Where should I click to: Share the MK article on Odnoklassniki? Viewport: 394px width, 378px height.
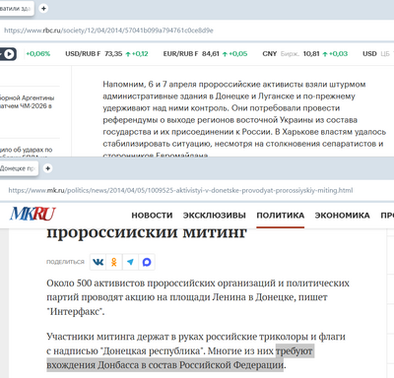114,262
